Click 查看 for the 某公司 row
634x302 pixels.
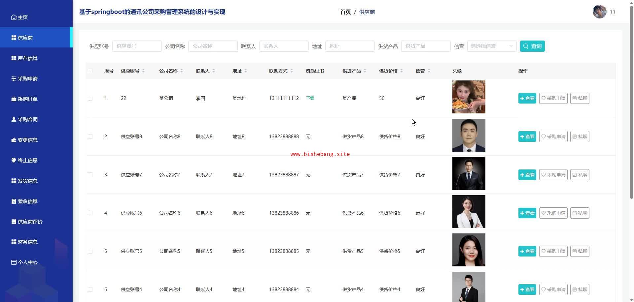pyautogui.click(x=527, y=98)
